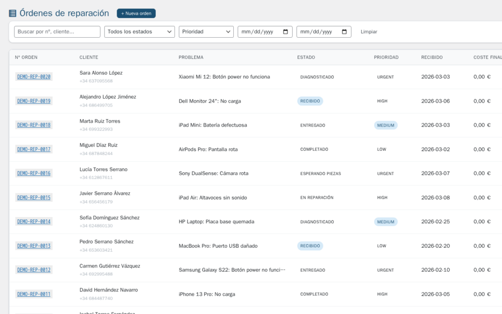Sort the table by the RECIBIDO column

pyautogui.click(x=431, y=57)
